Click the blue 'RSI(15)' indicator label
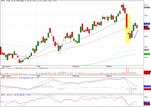 22,95
